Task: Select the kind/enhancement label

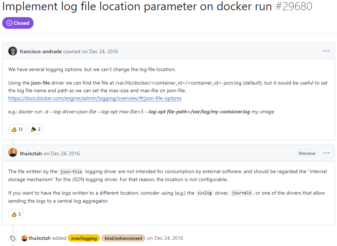Action: 123,238
